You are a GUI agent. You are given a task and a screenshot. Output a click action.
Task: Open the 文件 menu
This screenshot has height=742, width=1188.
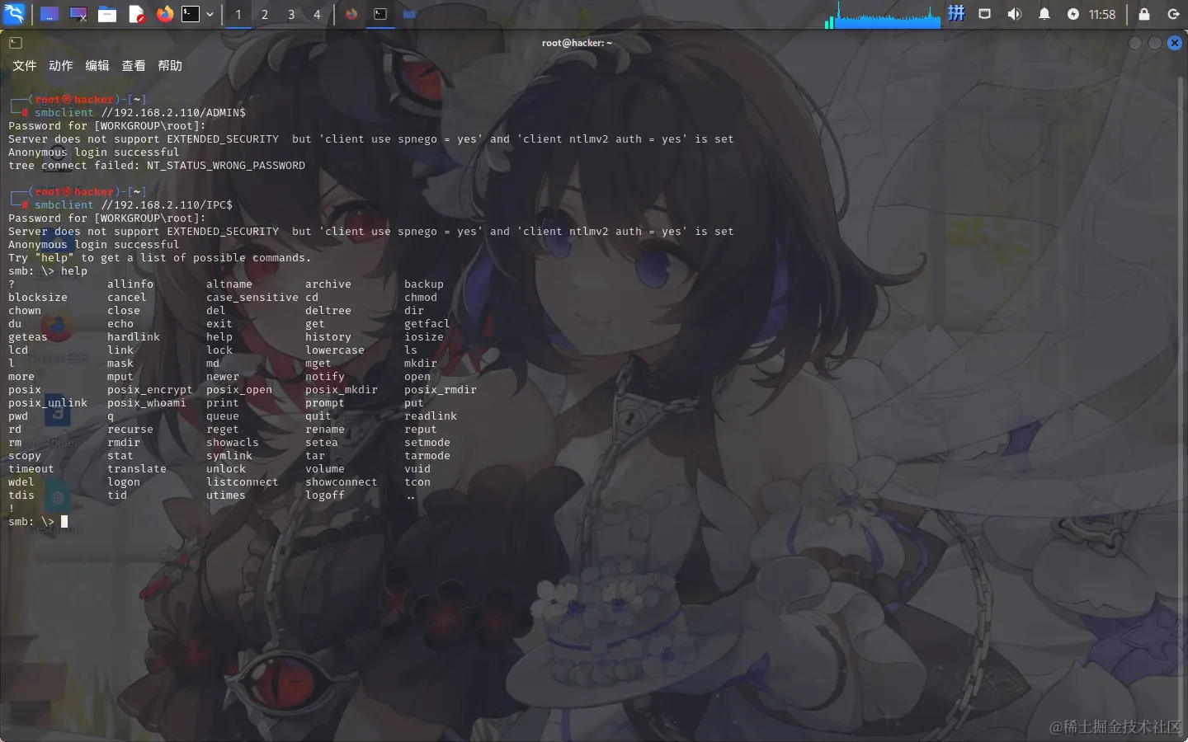pos(25,66)
